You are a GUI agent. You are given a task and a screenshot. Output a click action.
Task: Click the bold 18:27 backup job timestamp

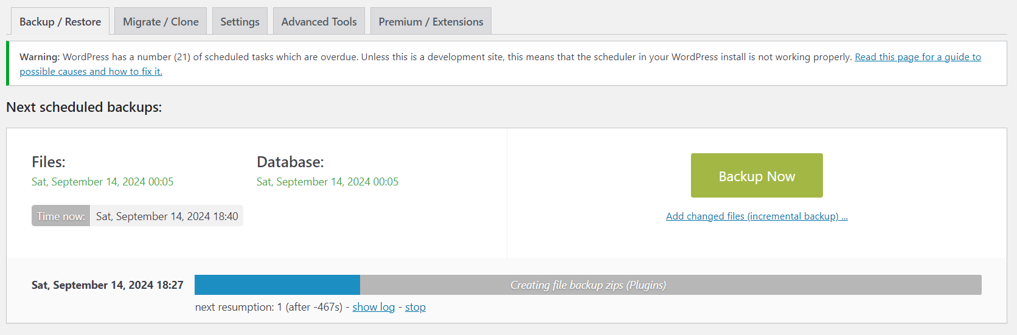pyautogui.click(x=107, y=285)
